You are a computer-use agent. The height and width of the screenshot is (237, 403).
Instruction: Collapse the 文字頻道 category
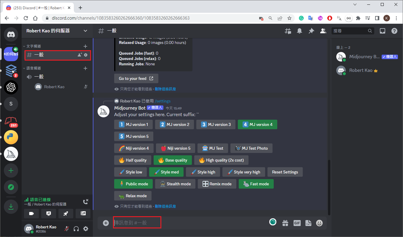[34, 46]
